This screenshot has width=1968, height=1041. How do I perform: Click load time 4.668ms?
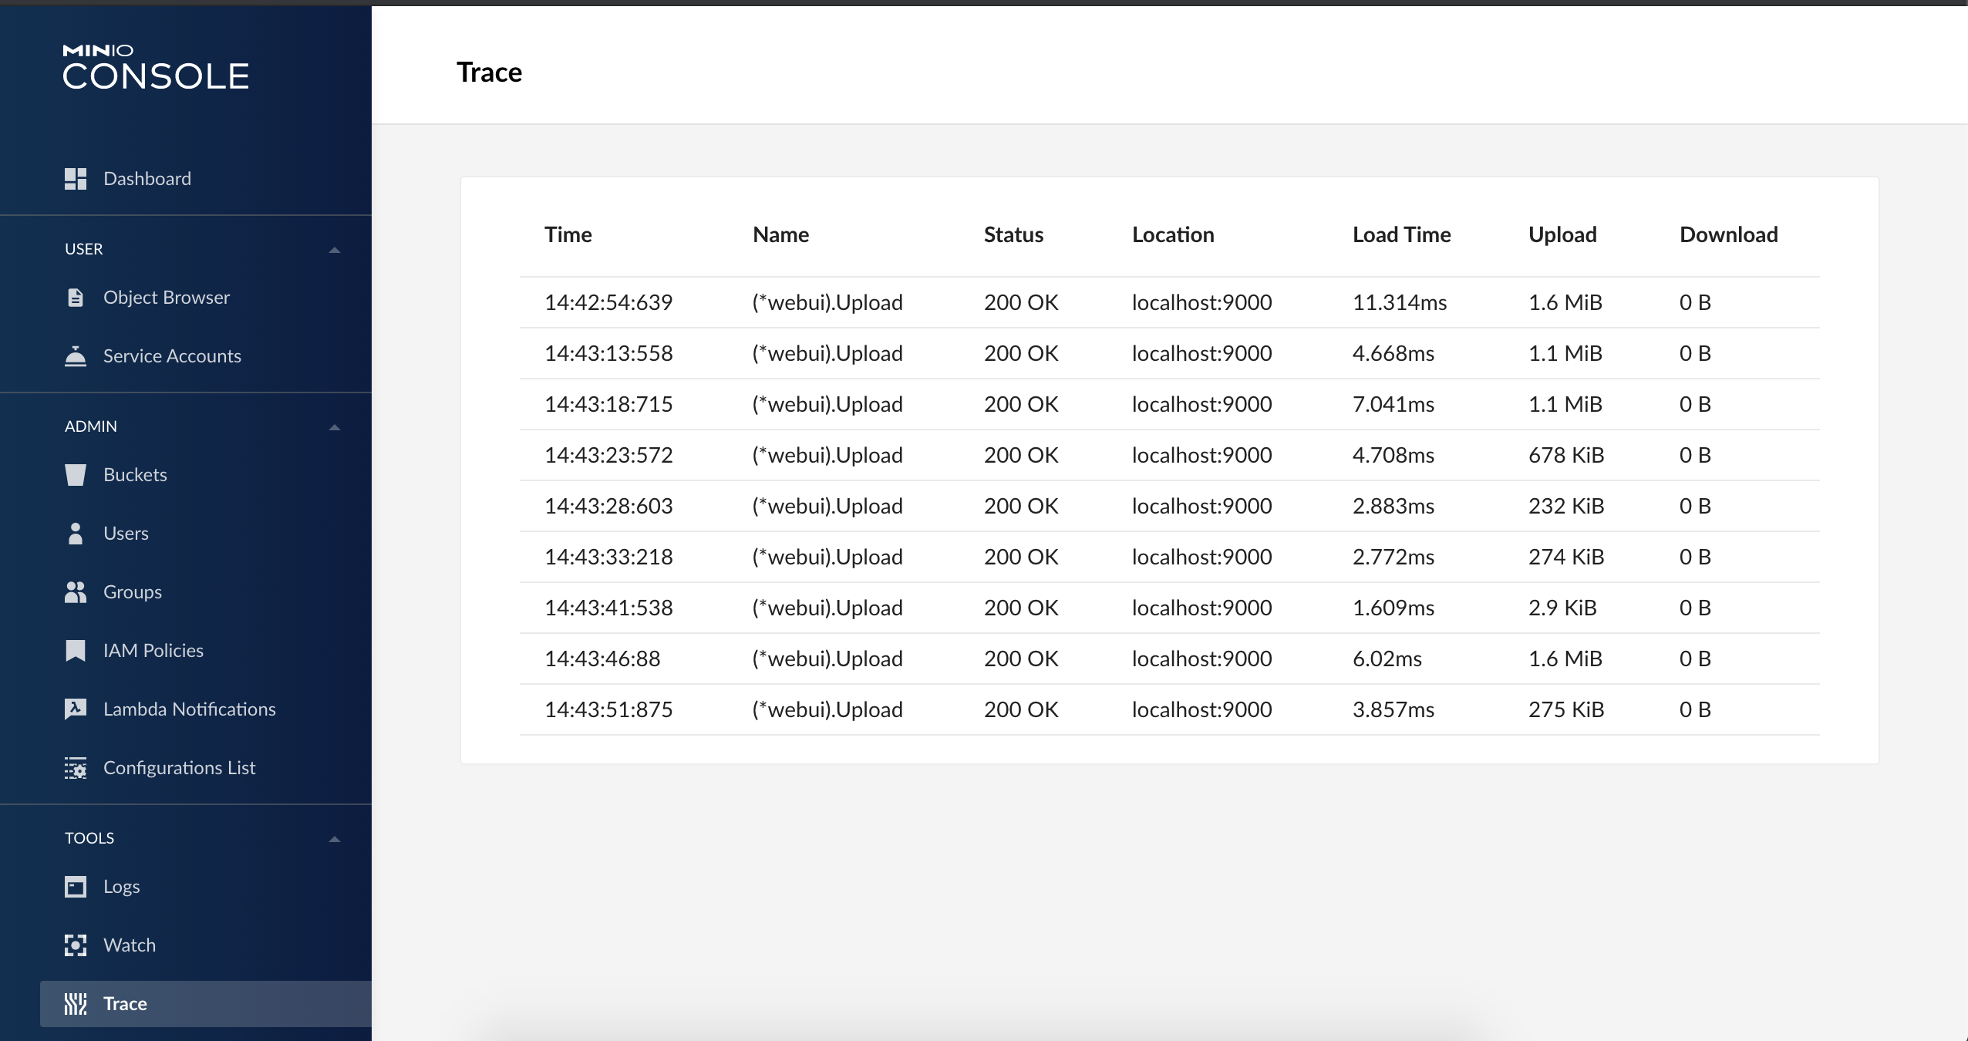pyautogui.click(x=1393, y=353)
